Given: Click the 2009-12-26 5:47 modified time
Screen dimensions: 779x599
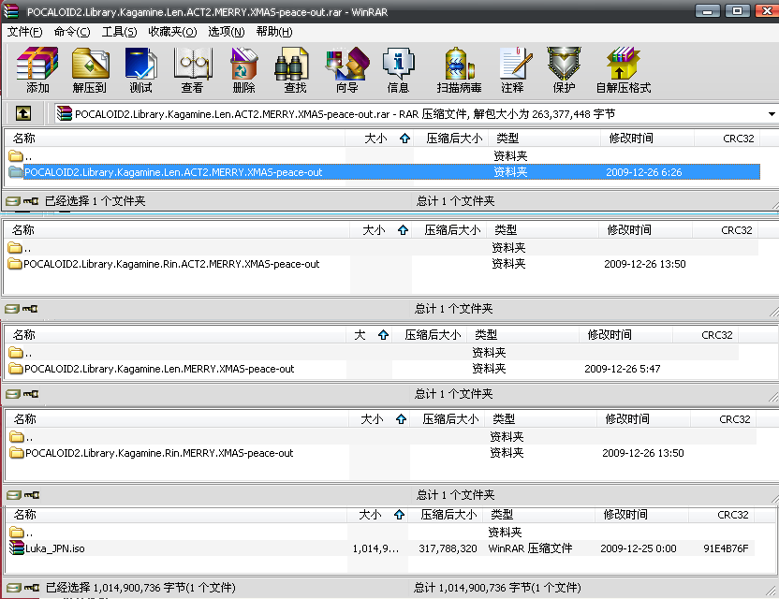Looking at the screenshot, I should [622, 369].
